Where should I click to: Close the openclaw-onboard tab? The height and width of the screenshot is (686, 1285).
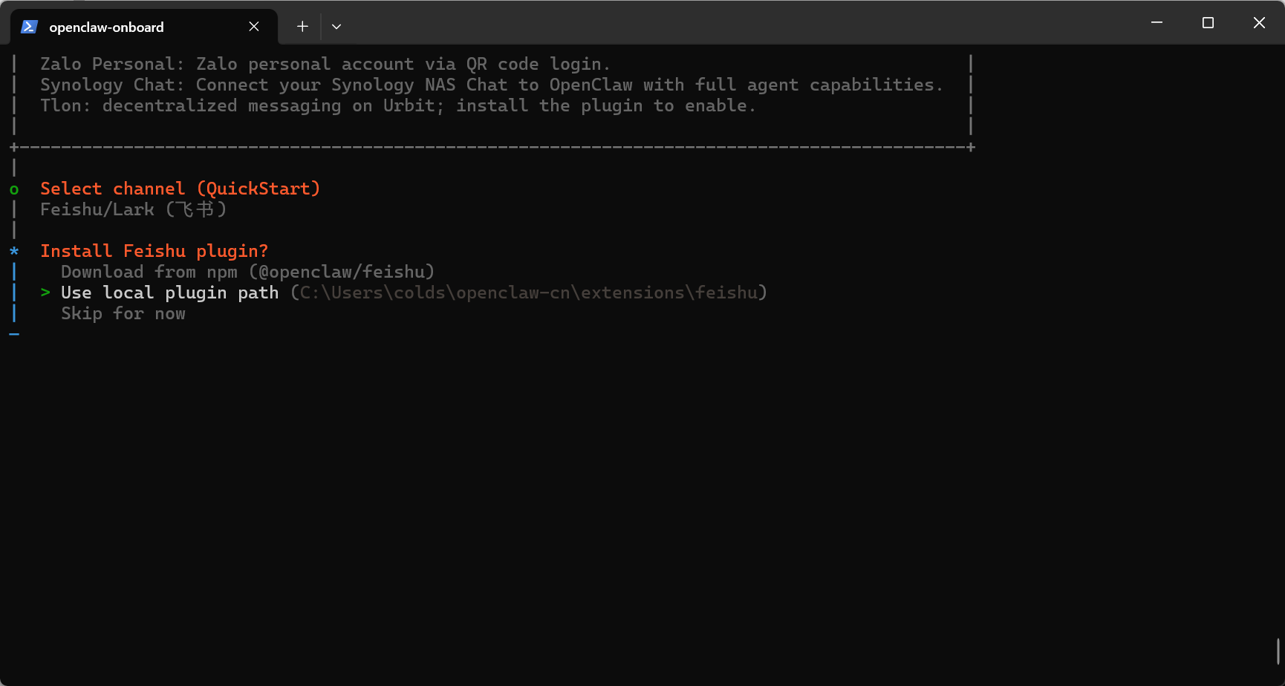(x=254, y=27)
